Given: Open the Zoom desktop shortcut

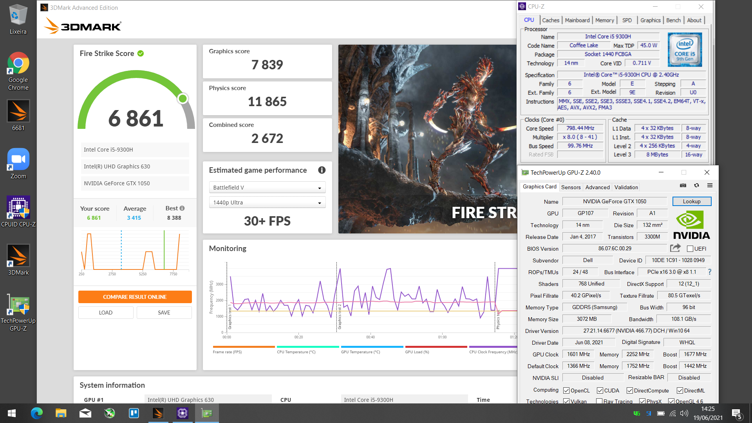Looking at the screenshot, I should 18,163.
